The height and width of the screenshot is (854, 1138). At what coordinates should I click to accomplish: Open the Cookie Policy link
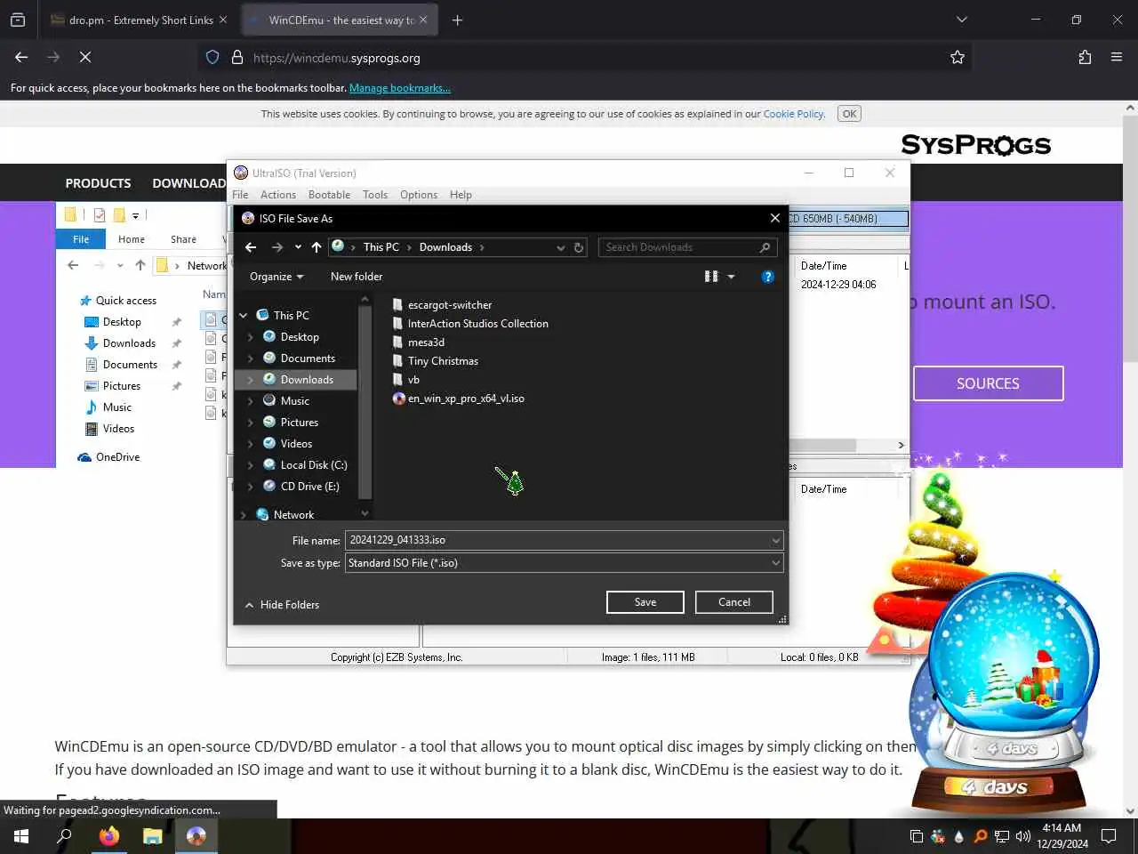pyautogui.click(x=794, y=114)
